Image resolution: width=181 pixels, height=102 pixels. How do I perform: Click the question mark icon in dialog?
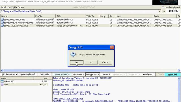tap(73, 54)
